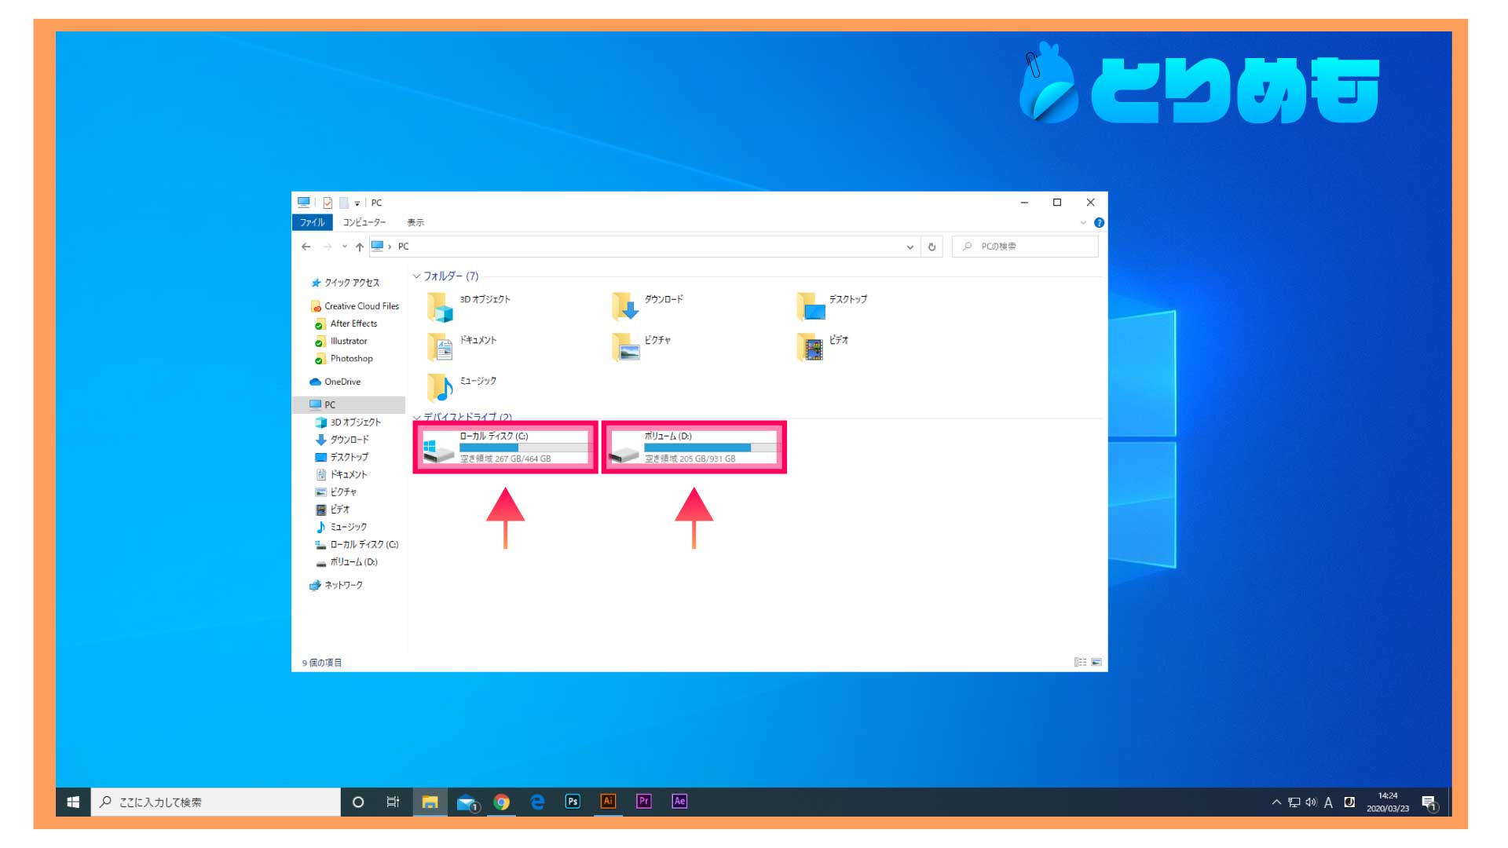Open After Effects in sidebar
Screen dimensions: 1508x848
pos(352,323)
